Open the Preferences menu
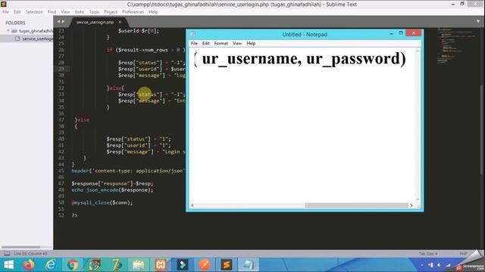This screenshot has height=272, width=485. (x=133, y=12)
